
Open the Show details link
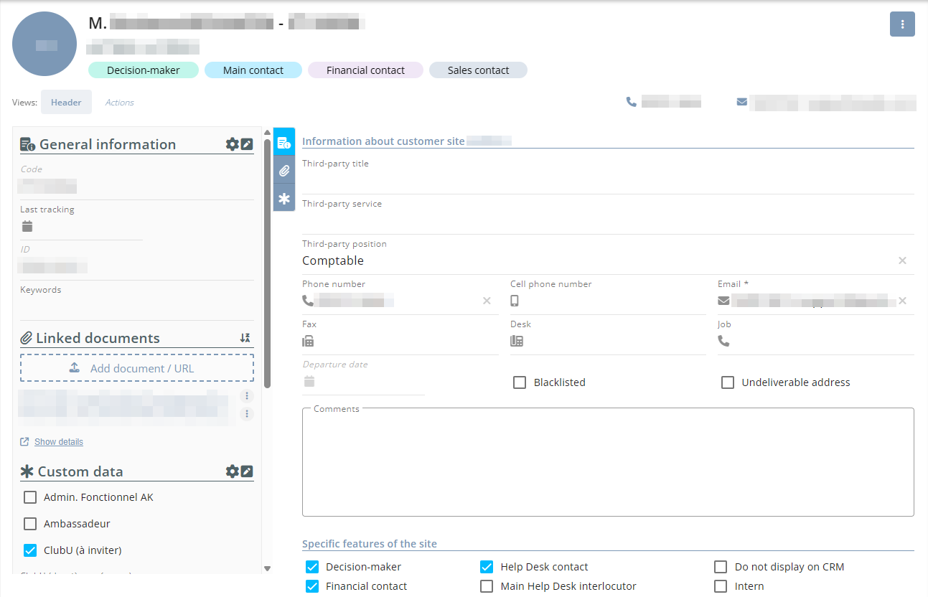coord(58,442)
